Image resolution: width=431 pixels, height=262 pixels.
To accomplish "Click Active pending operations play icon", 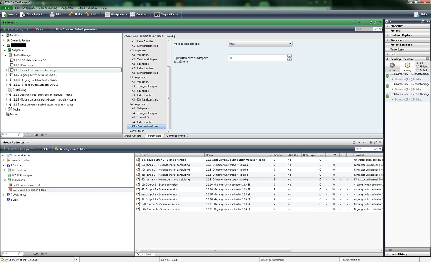I will click(x=392, y=65).
